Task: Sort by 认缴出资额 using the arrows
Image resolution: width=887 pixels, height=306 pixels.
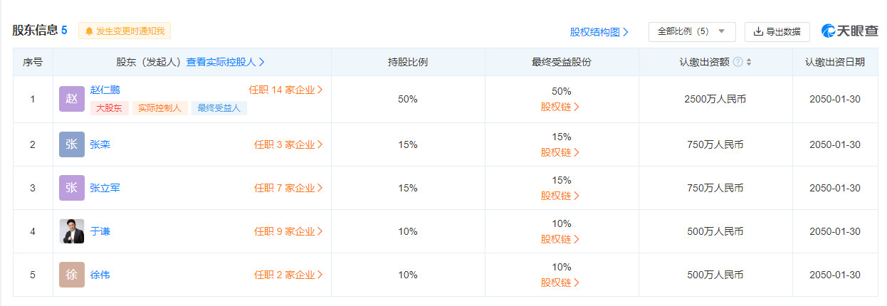Action: (x=749, y=62)
